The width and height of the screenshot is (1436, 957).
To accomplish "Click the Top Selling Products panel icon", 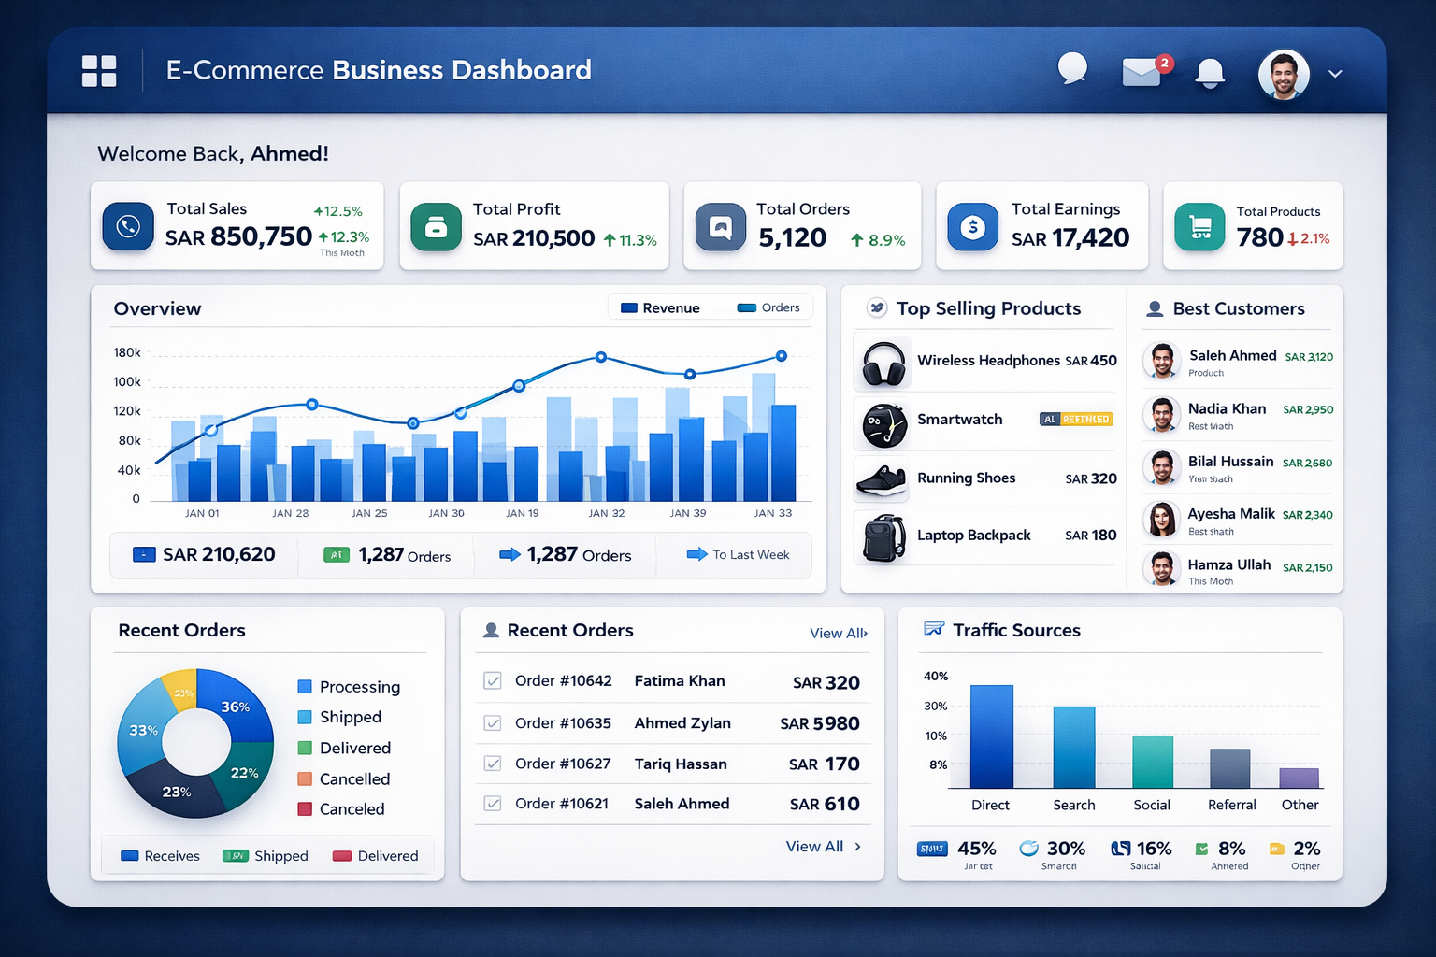I will coord(875,307).
